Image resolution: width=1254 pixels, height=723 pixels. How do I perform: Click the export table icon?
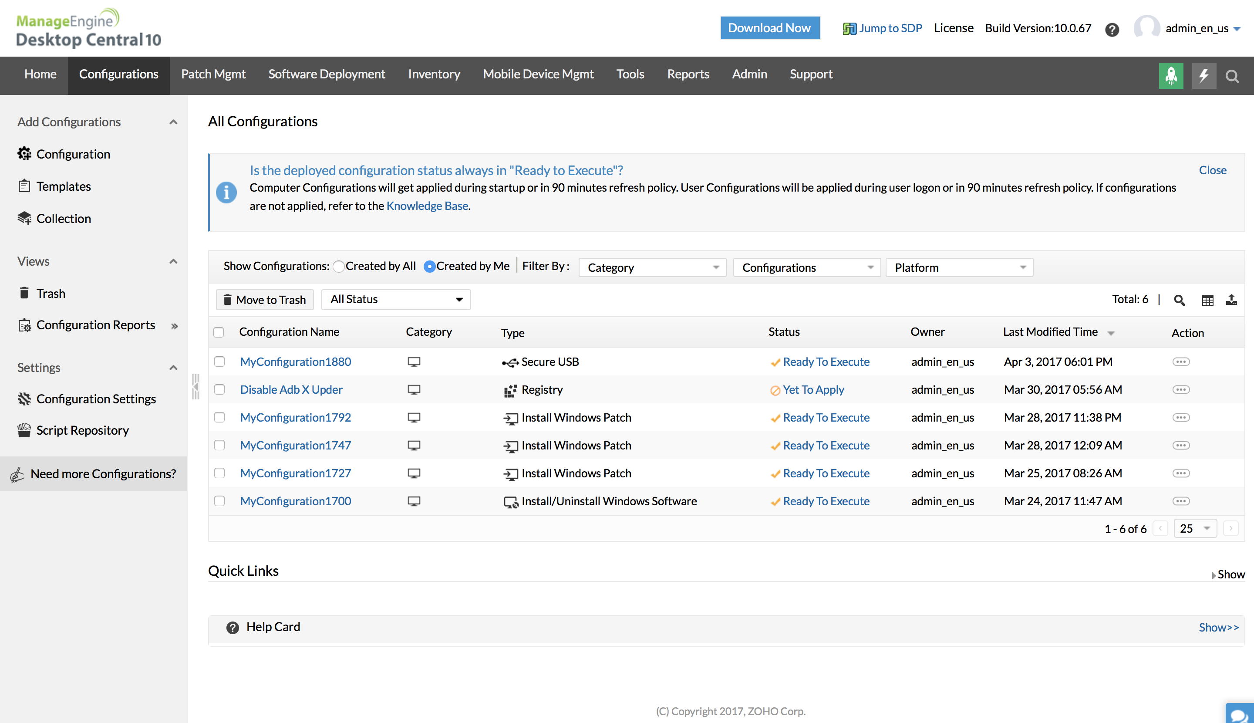[x=1231, y=300]
